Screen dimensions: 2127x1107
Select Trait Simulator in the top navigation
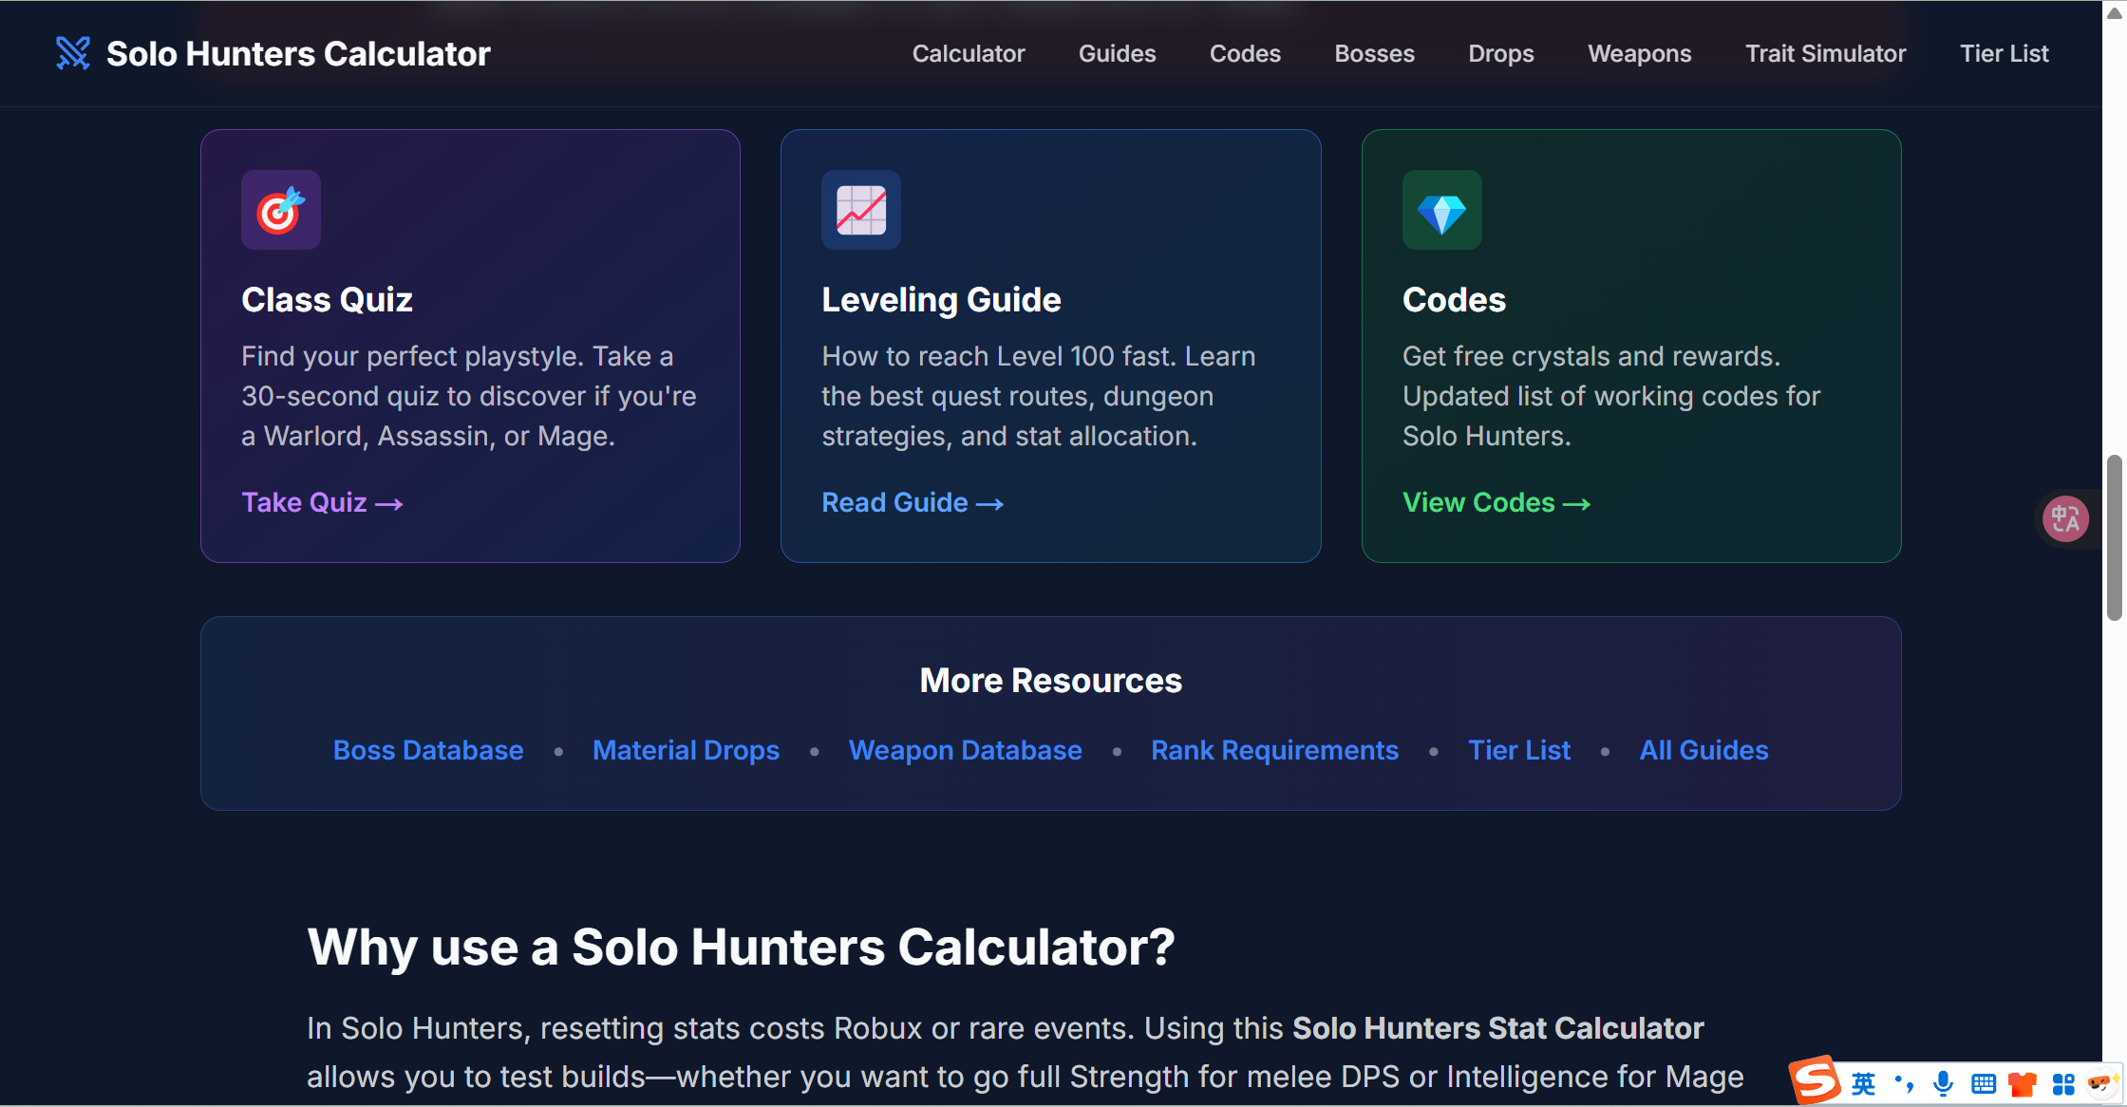1825,53
